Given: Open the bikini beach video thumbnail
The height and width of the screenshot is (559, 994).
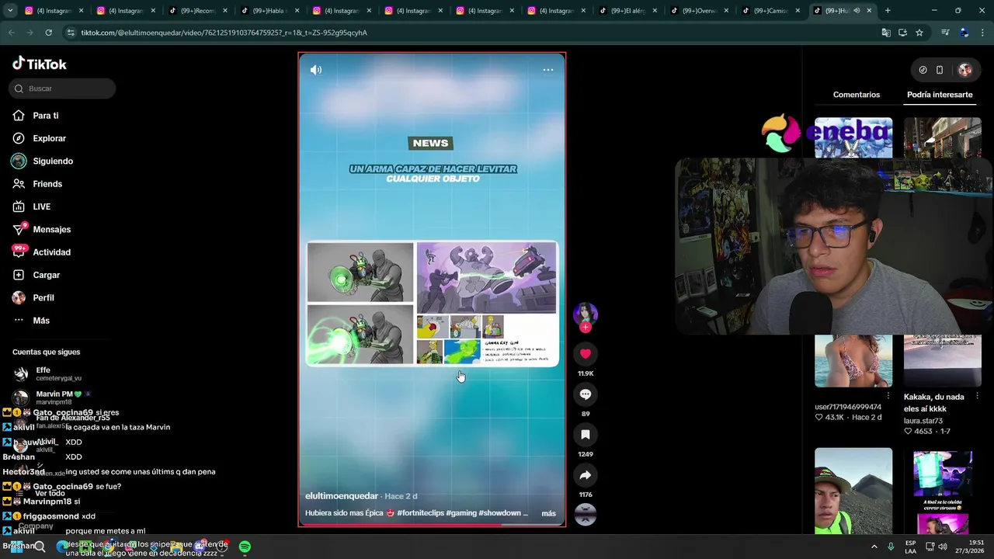Looking at the screenshot, I should (x=853, y=360).
